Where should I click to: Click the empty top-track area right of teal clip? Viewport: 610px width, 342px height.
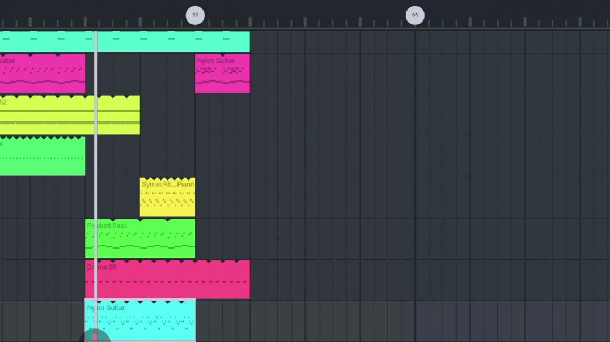tap(397, 41)
